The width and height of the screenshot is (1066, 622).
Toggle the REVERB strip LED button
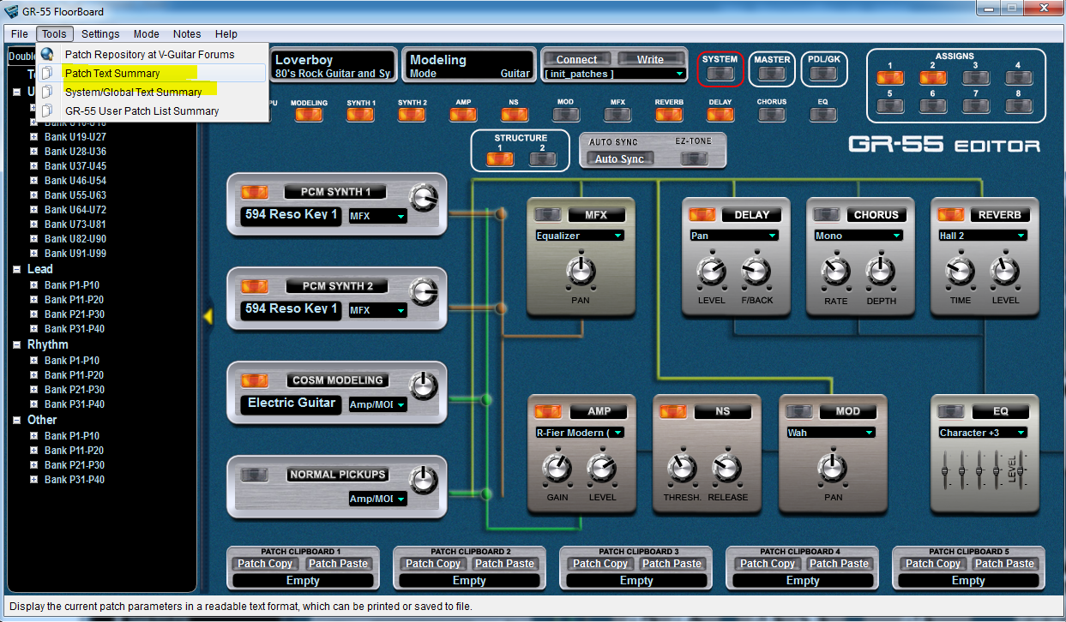[669, 114]
